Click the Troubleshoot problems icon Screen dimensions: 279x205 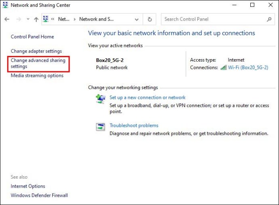pyautogui.click(x=100, y=127)
